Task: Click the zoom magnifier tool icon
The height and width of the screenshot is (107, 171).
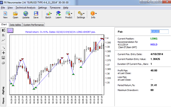Action: 3,48
